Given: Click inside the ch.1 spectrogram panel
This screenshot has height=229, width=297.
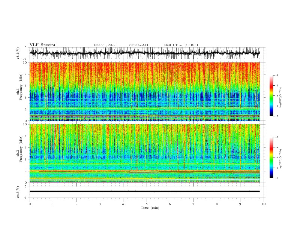Looking at the screenshot, I should click(144, 91).
